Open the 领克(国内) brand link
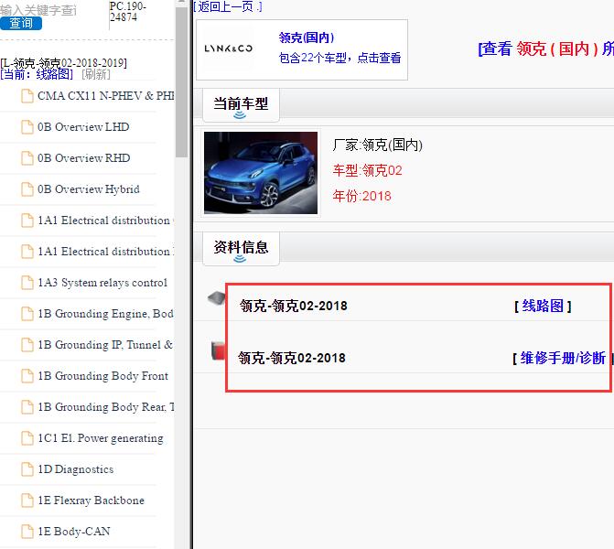The image size is (614, 549). coord(307,38)
